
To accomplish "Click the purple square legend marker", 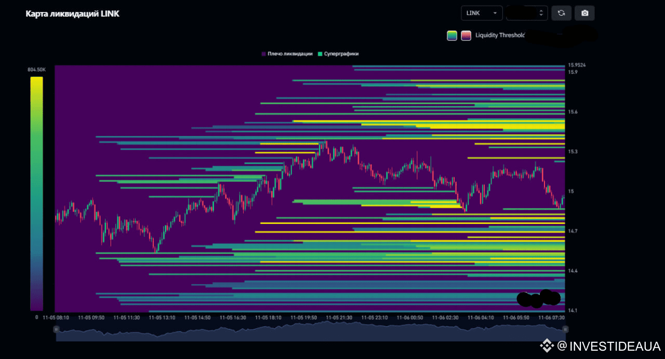I will (x=264, y=54).
